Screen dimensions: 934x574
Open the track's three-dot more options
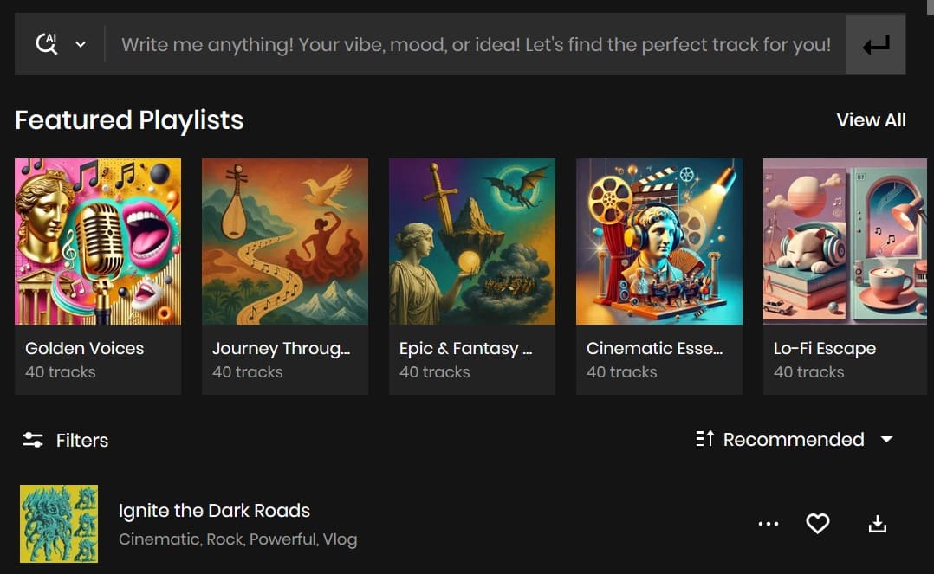coord(769,524)
